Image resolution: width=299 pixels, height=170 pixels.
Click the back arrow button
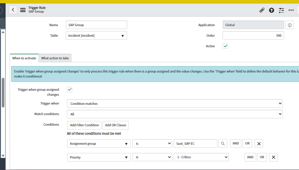[x=13, y=10]
